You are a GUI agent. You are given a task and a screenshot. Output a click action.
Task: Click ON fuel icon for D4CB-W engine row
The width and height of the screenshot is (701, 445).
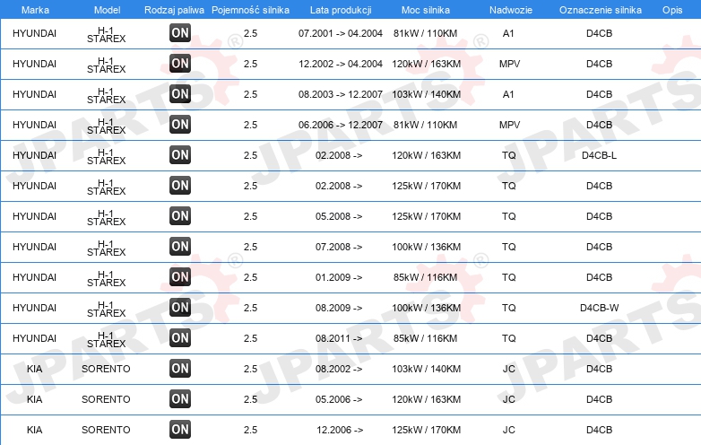pos(180,307)
